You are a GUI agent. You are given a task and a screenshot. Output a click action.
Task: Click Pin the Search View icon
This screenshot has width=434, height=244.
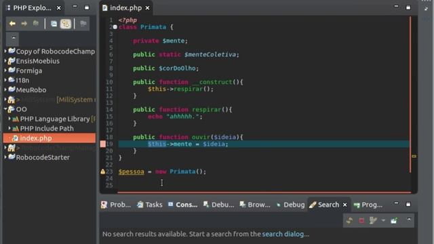394,220
